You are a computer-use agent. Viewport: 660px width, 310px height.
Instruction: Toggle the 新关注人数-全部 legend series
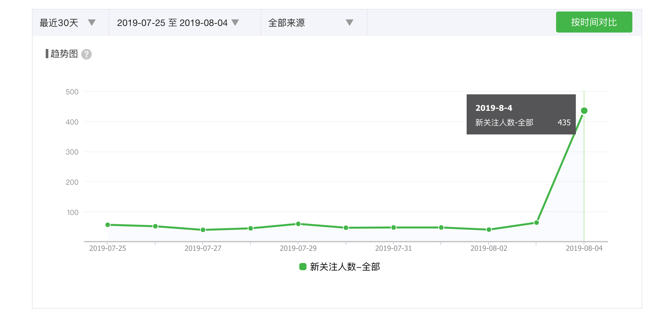[340, 267]
